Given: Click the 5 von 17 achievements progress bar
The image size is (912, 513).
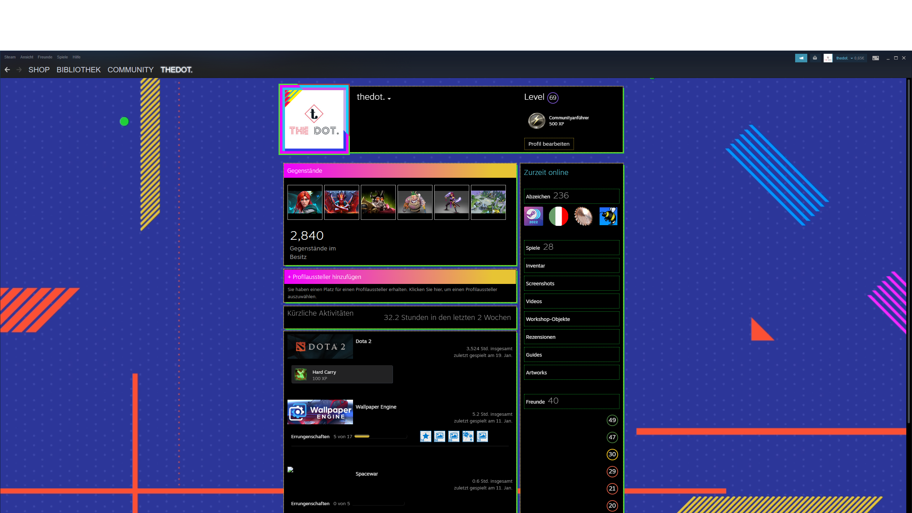Looking at the screenshot, I should pos(380,436).
